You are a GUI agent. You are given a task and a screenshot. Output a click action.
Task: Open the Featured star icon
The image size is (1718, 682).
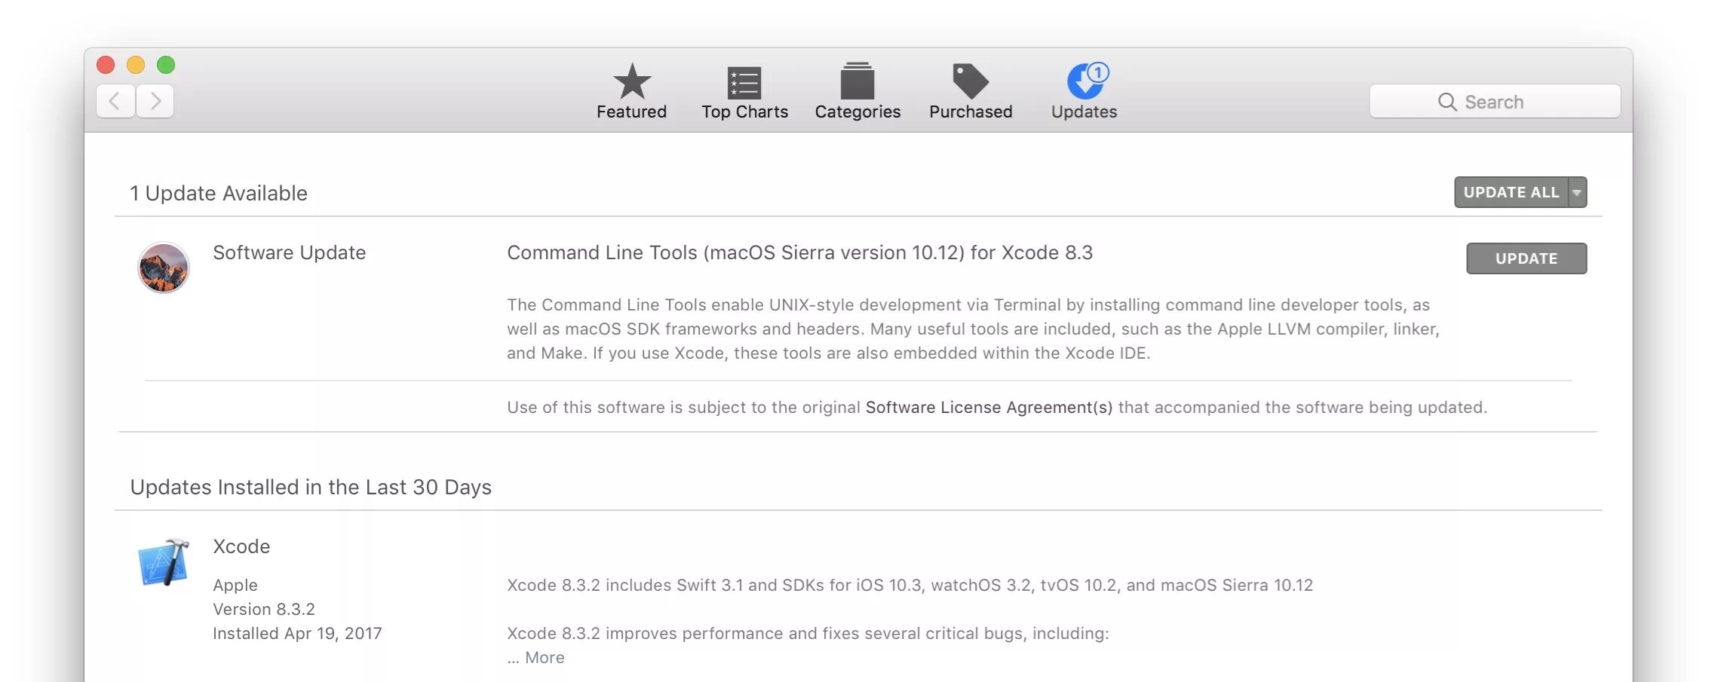[632, 81]
